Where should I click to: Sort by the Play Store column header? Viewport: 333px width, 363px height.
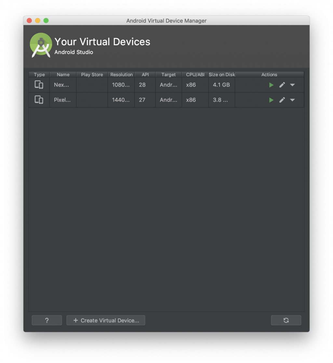(92, 75)
